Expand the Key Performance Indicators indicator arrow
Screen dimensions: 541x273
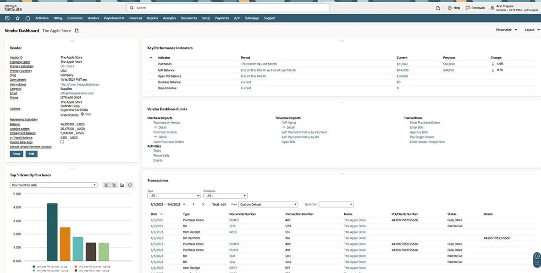tap(151, 57)
